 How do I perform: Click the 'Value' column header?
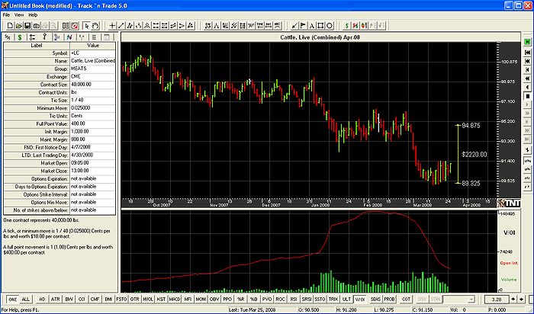tap(93, 46)
